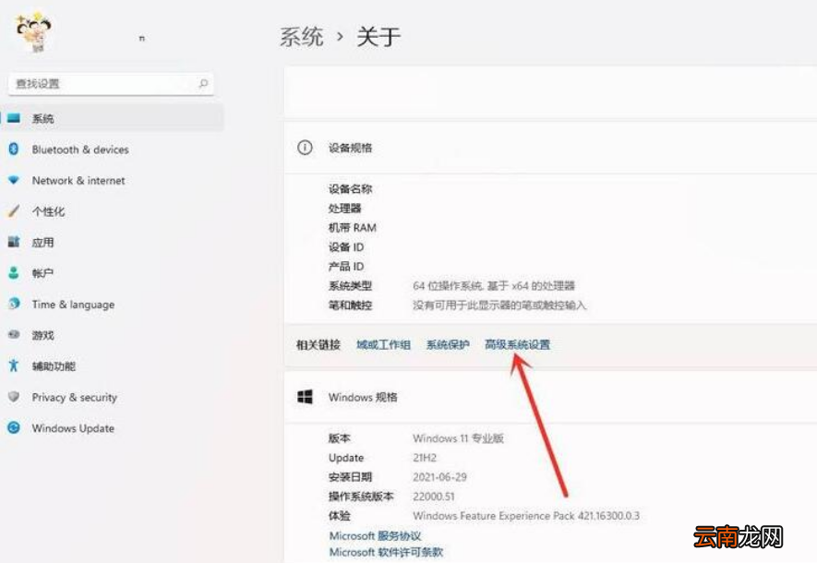Open Microsoft 服务协议 link
Image resolution: width=817 pixels, height=563 pixels.
(375, 535)
